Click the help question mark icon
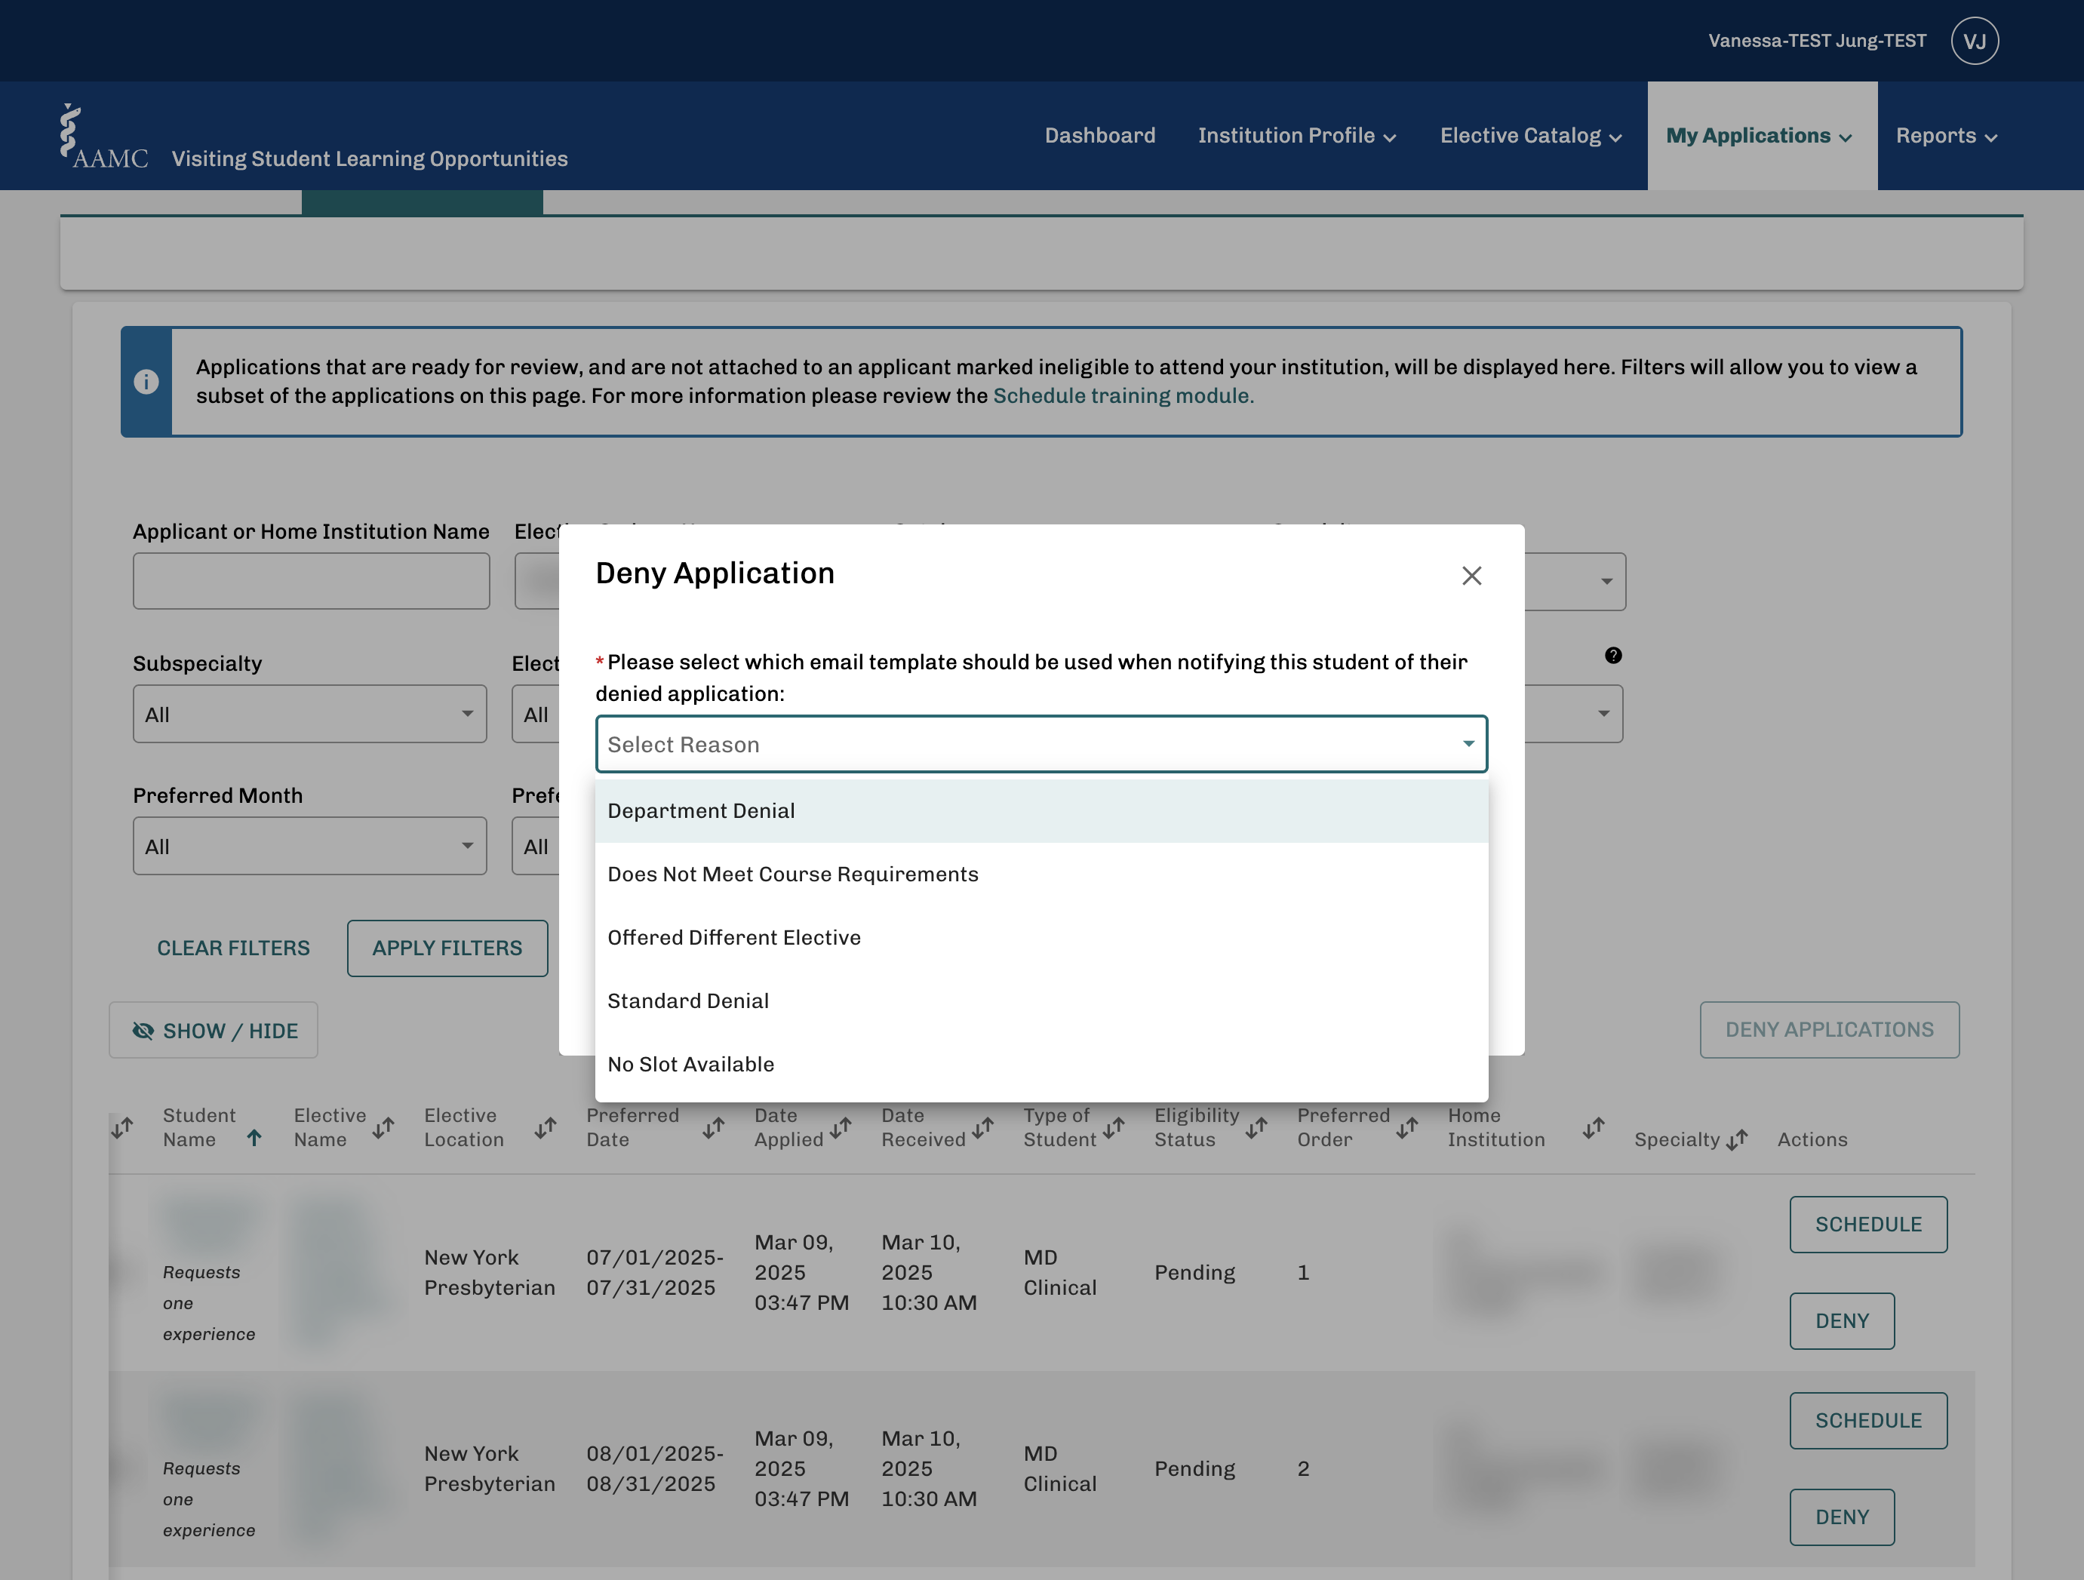Screen dimensions: 2084x1580 click(1613, 655)
